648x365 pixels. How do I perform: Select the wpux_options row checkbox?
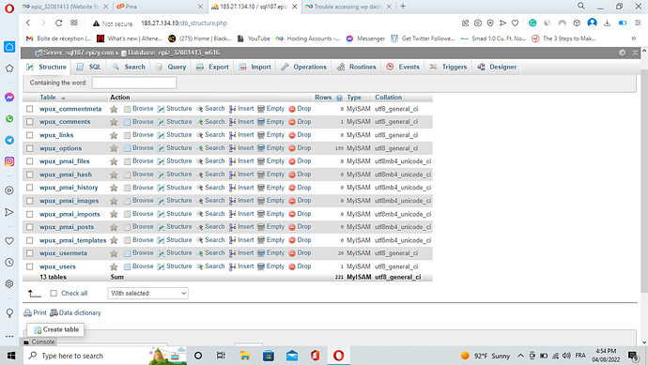coord(30,148)
